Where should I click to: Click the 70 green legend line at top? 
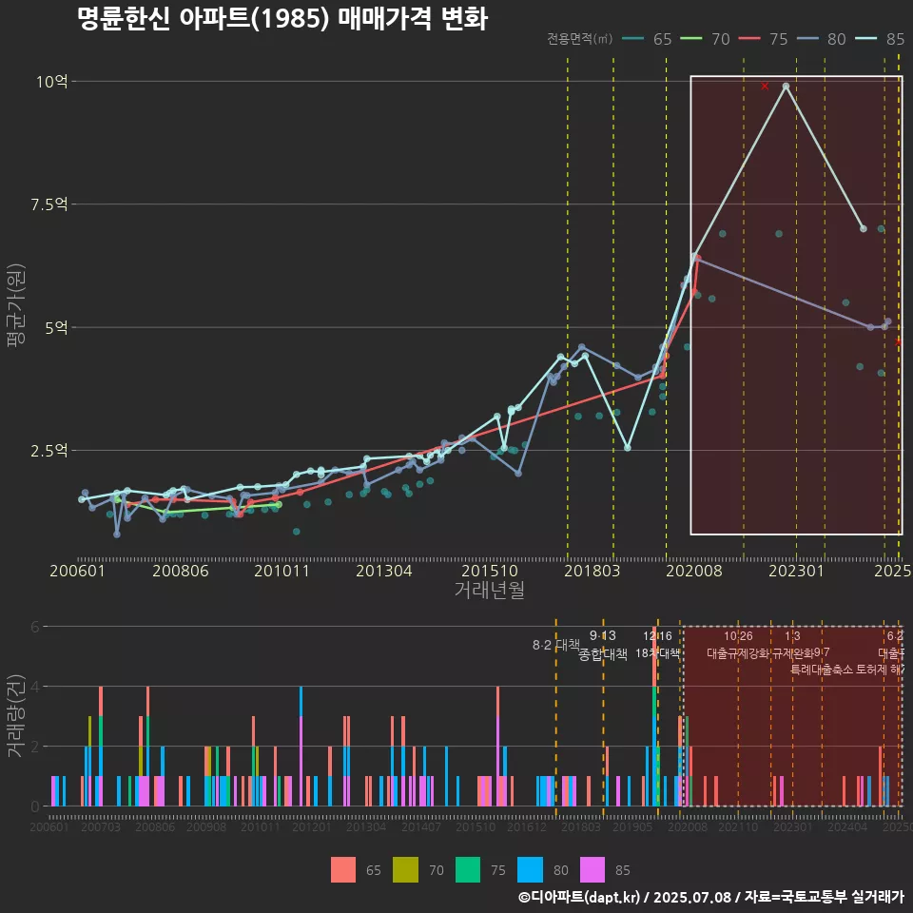(691, 38)
